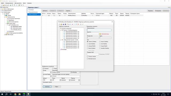
Task: Open the Инструменты menu
Action: (x=18, y=3)
